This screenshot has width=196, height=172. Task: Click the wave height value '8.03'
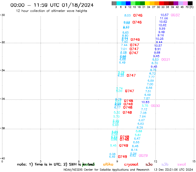[127, 15]
